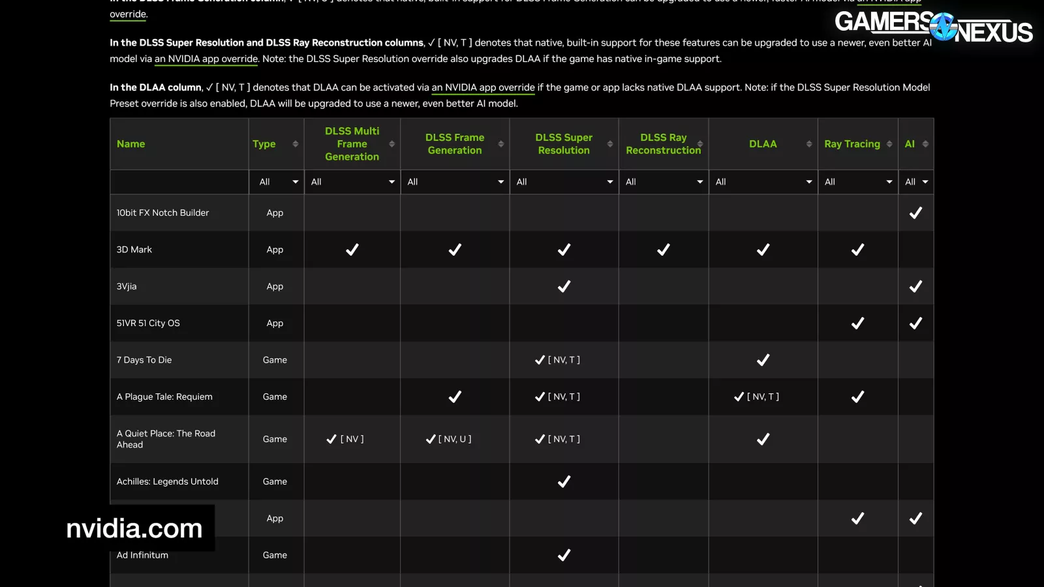The height and width of the screenshot is (587, 1044).
Task: Sort by DLSS Multi Frame Generation column
Action: pyautogui.click(x=391, y=144)
